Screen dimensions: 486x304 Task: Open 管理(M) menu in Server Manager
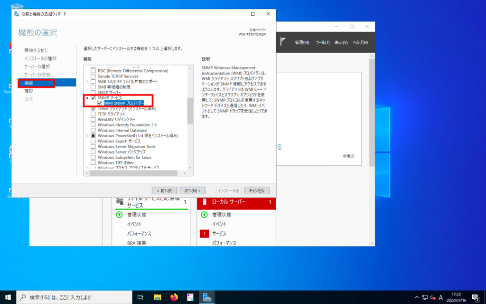tap(302, 42)
